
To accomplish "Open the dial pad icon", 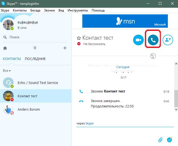I will tap(35, 48).
